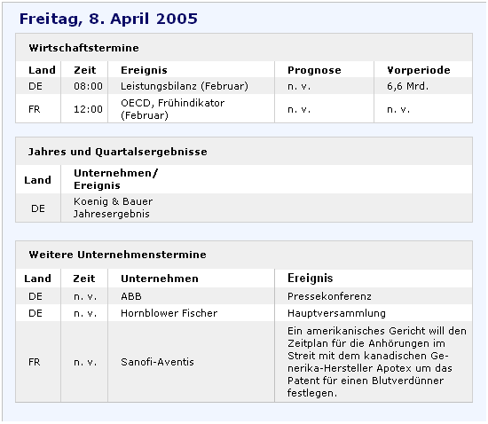Image resolution: width=488 pixels, height=424 pixels.
Task: Click the Koenig & Bauer Jahresergebnis entry
Action: click(x=113, y=208)
